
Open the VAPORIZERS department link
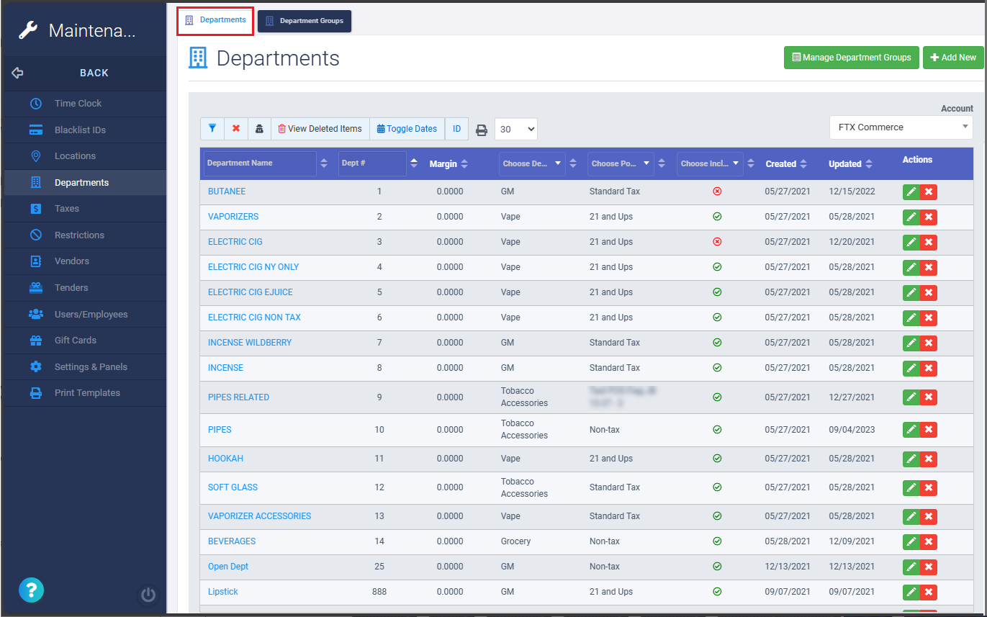click(233, 217)
